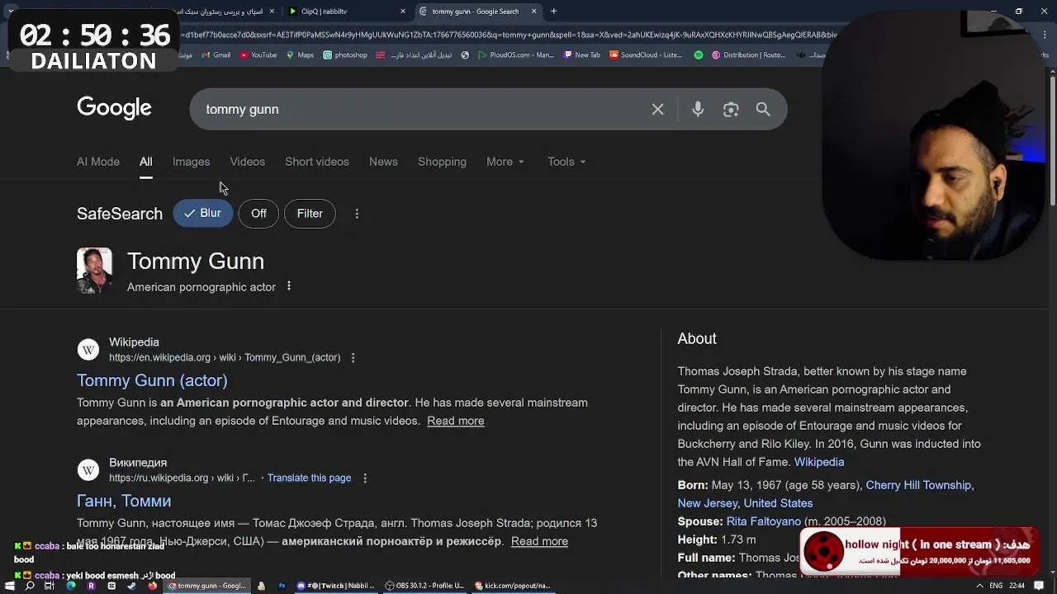Open the photoshop bookmark

(345, 55)
